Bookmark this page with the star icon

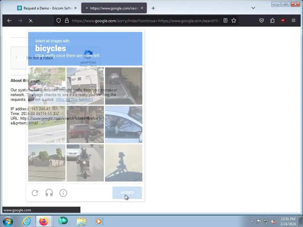click(234, 20)
